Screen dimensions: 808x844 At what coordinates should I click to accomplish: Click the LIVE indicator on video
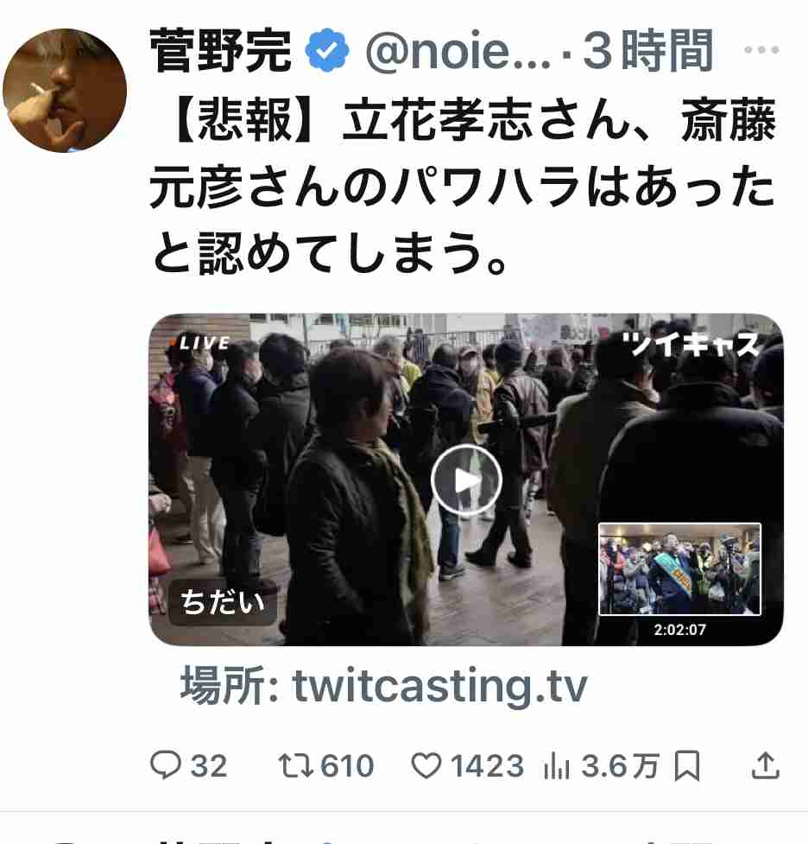click(200, 343)
